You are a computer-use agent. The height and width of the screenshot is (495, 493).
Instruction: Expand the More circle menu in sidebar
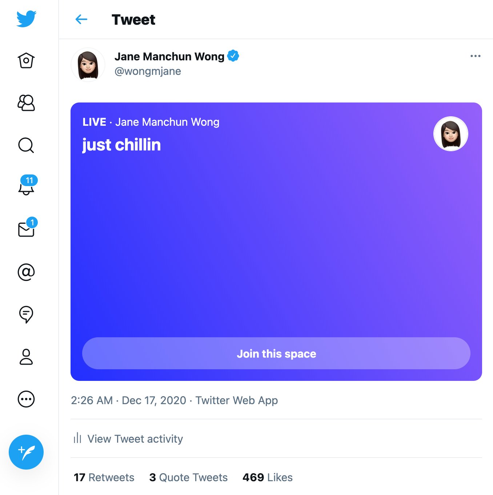[26, 399]
